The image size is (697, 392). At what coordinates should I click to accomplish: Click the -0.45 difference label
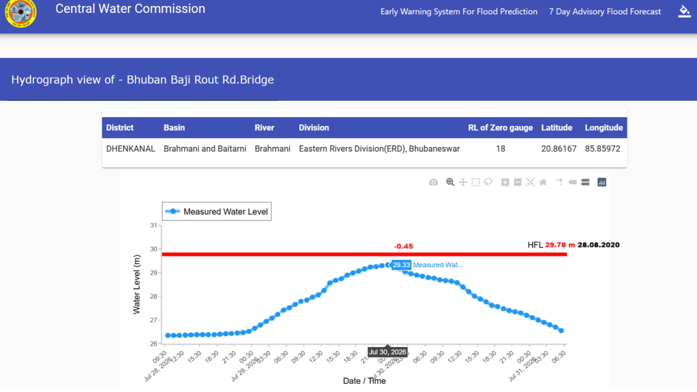(403, 246)
